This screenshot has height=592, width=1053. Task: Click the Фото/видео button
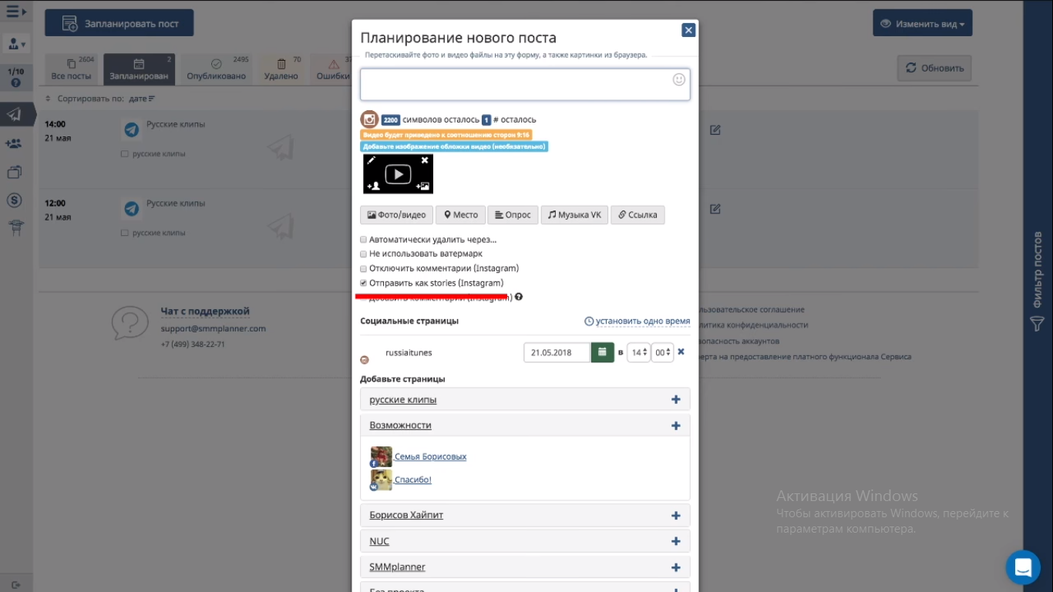tap(396, 215)
